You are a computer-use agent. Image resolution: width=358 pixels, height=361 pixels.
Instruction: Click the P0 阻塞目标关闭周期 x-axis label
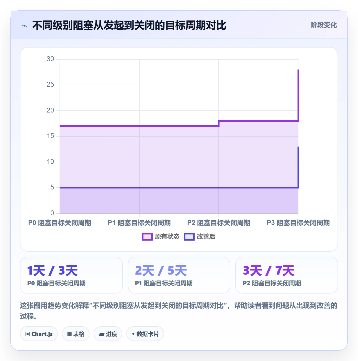tap(60, 223)
